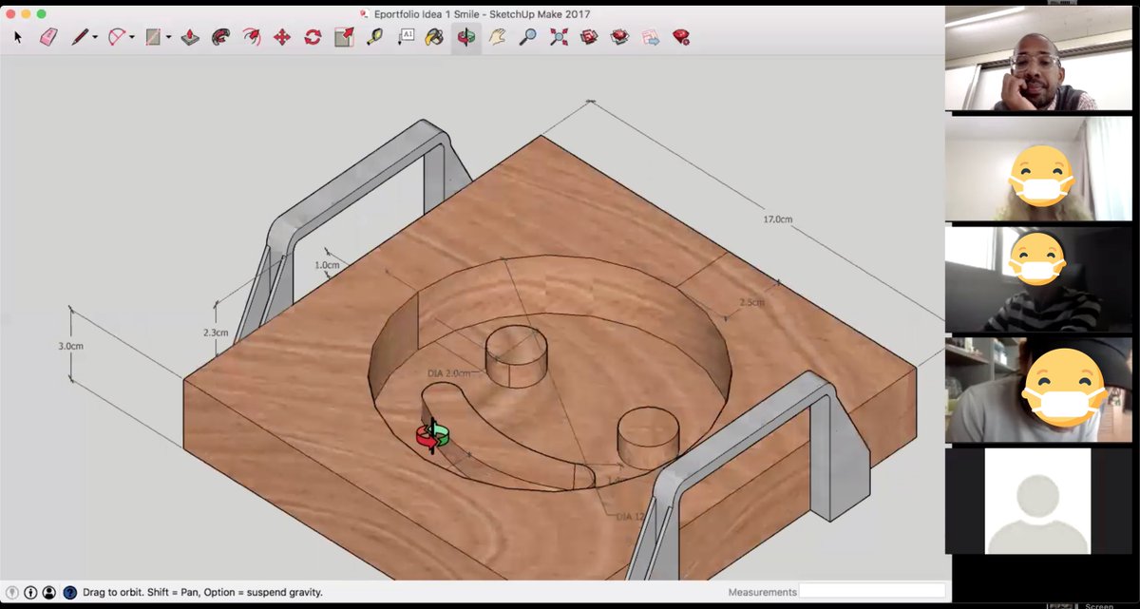
Task: Select video of participant wearing glasses
Action: pos(1038,60)
